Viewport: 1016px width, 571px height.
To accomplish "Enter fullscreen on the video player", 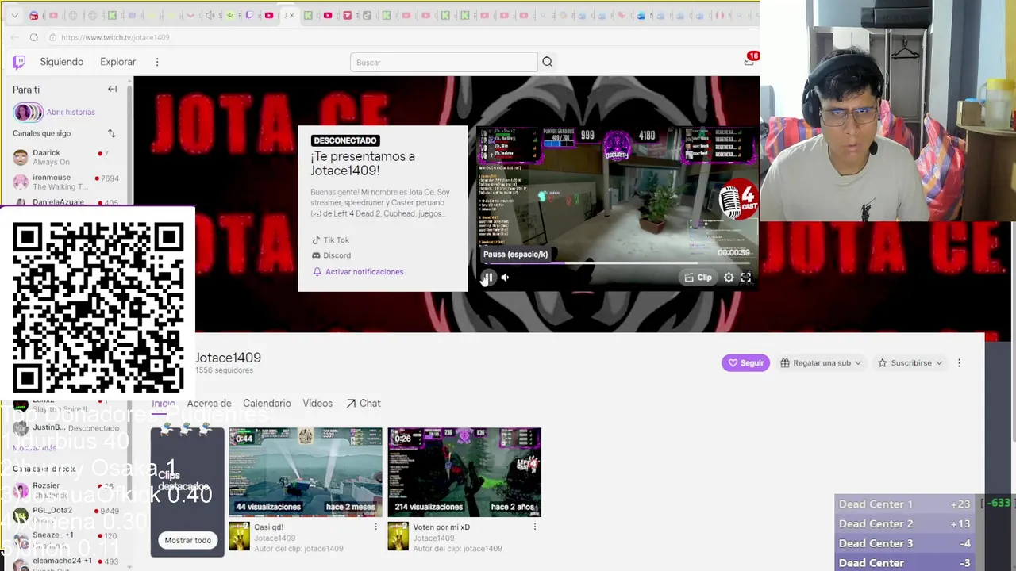I will (746, 278).
